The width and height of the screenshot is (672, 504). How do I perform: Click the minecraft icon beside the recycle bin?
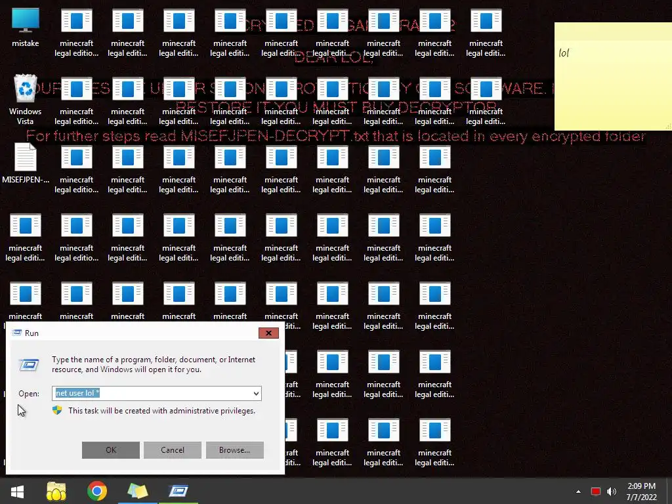[x=76, y=101]
